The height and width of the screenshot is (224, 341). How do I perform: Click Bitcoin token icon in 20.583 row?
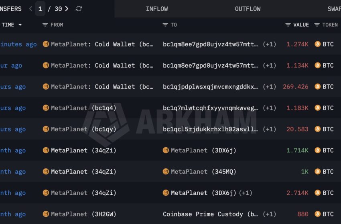(317, 129)
